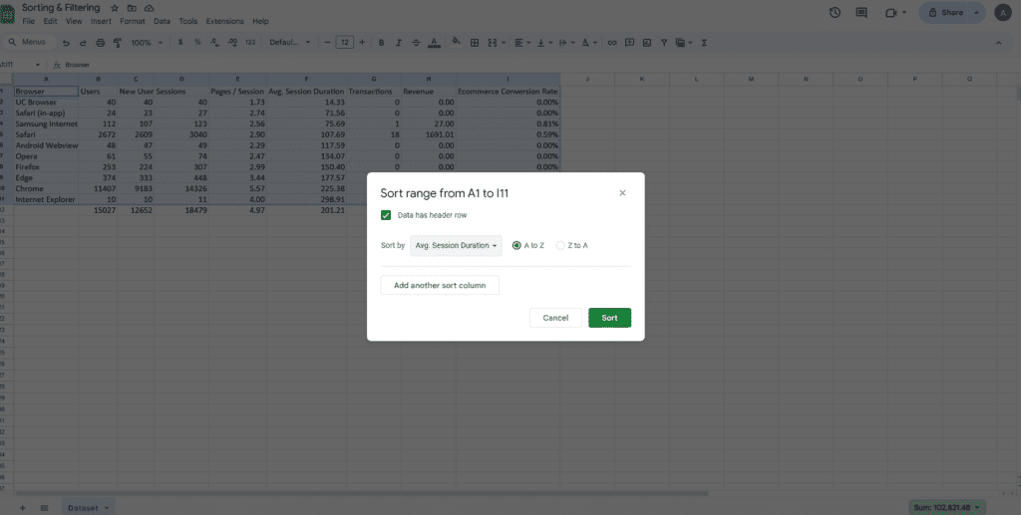Click the Undo icon in toolbar
The width and height of the screenshot is (1021, 515).
(x=66, y=43)
